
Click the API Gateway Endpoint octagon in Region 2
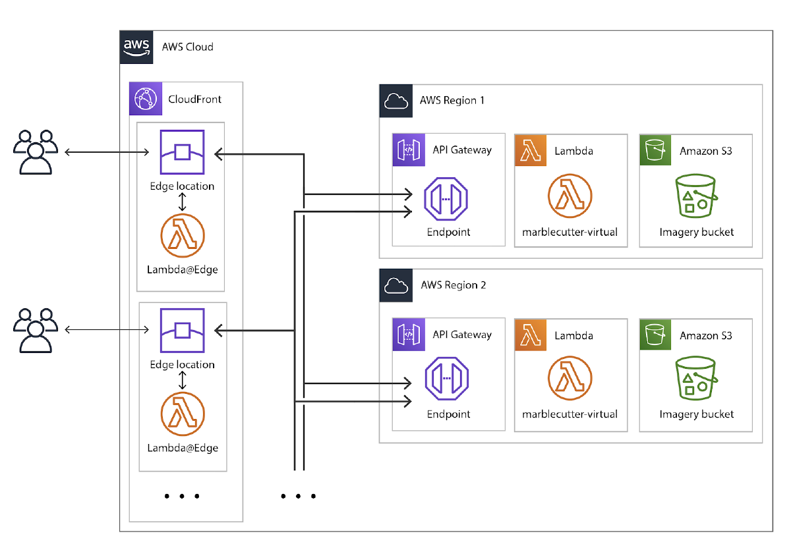[448, 379]
